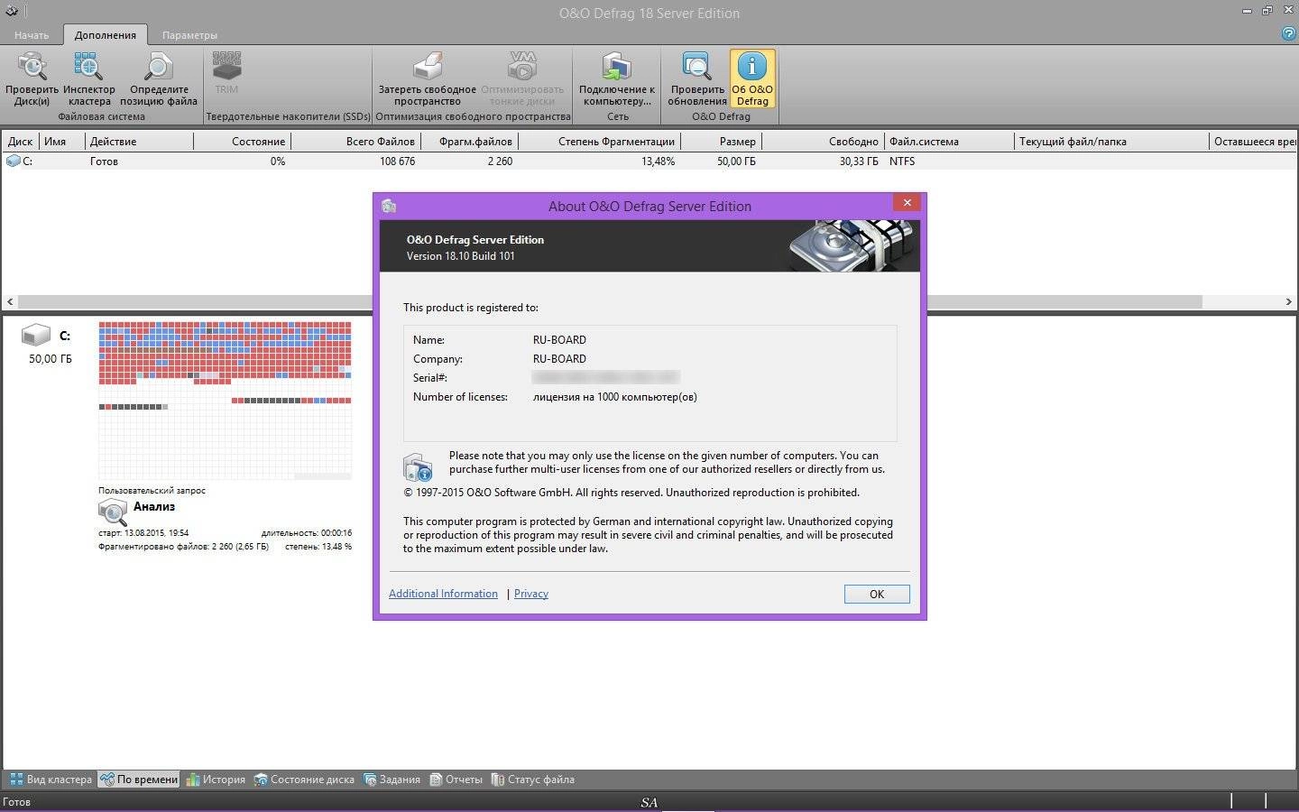1299x812 pixels.
Task: Open the Параметры ribbon tab
Action: tap(189, 35)
